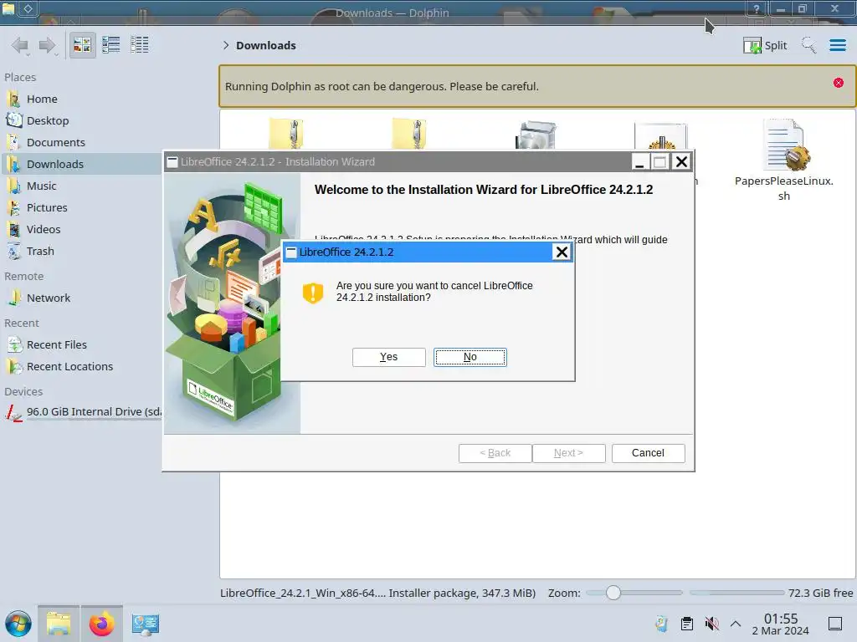
Task: Open the Start menu launcher
Action: (x=18, y=624)
